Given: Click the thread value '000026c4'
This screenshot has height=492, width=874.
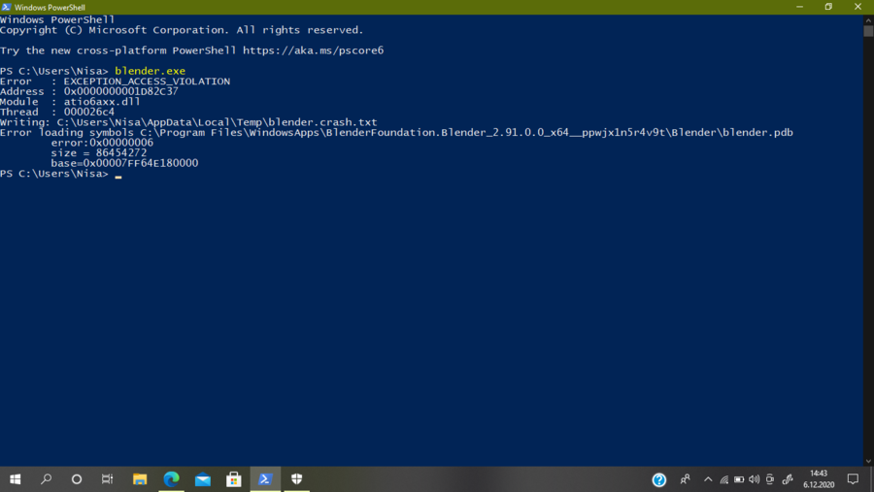Looking at the screenshot, I should [89, 112].
